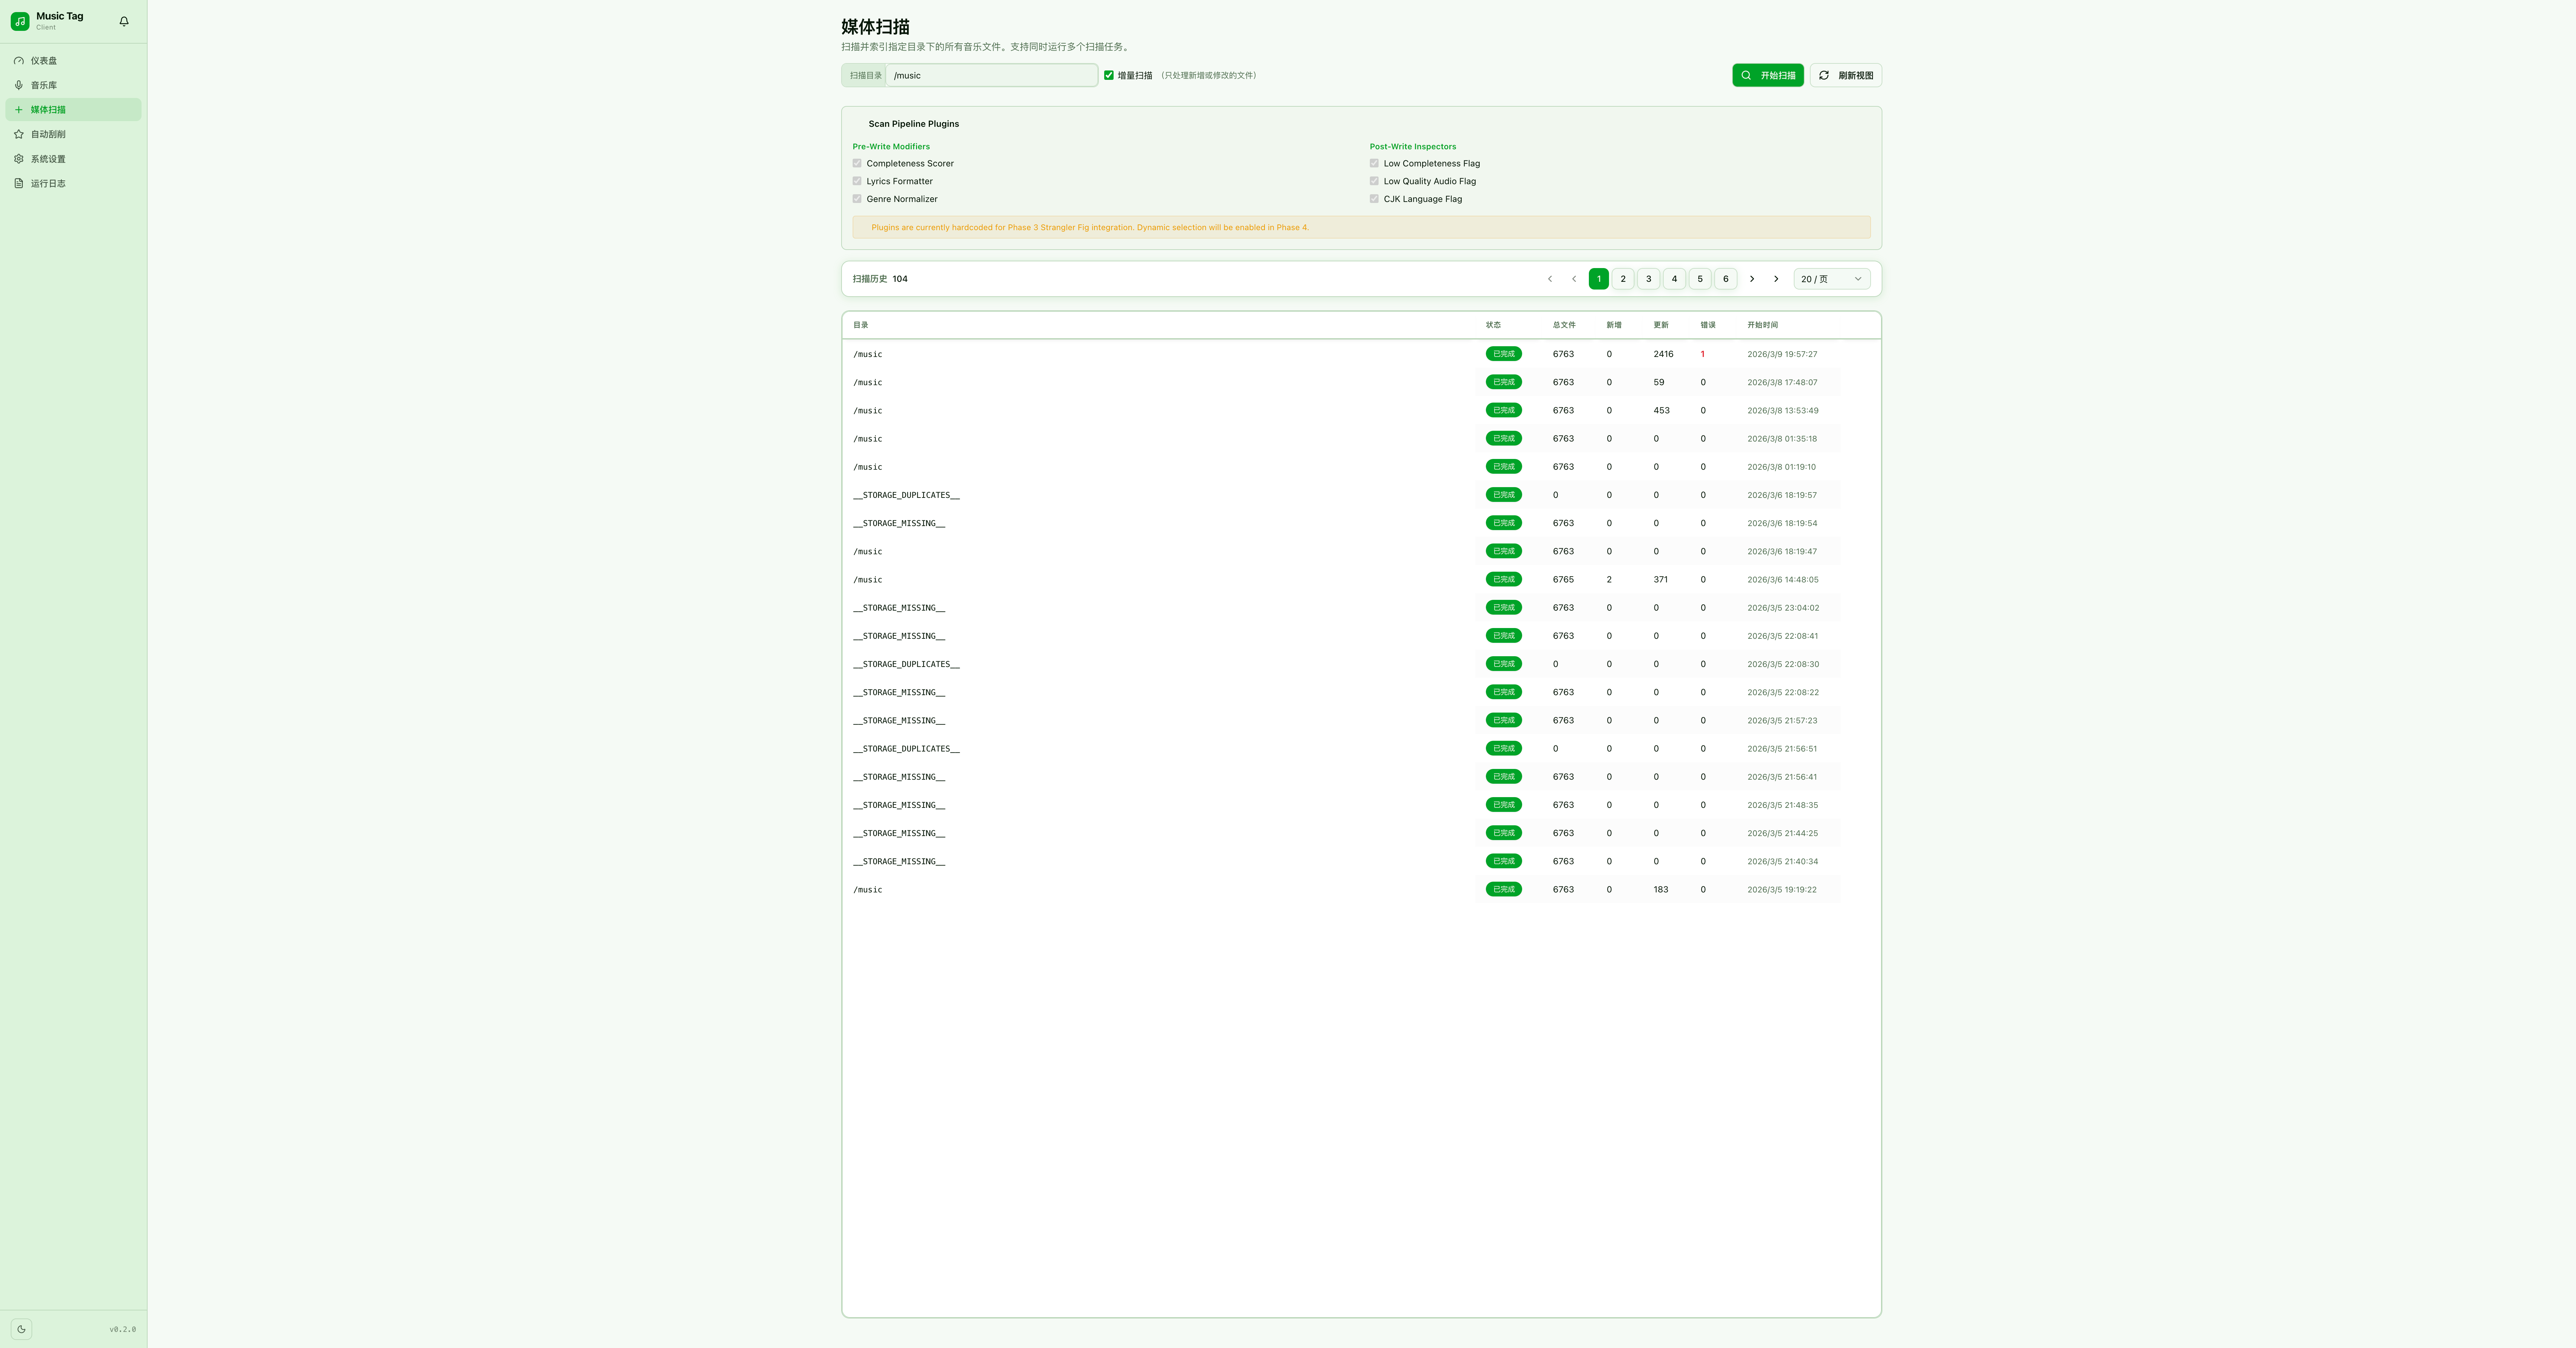Image resolution: width=2576 pixels, height=1348 pixels.
Task: Open 音乐库 music library page
Action: click(44, 85)
